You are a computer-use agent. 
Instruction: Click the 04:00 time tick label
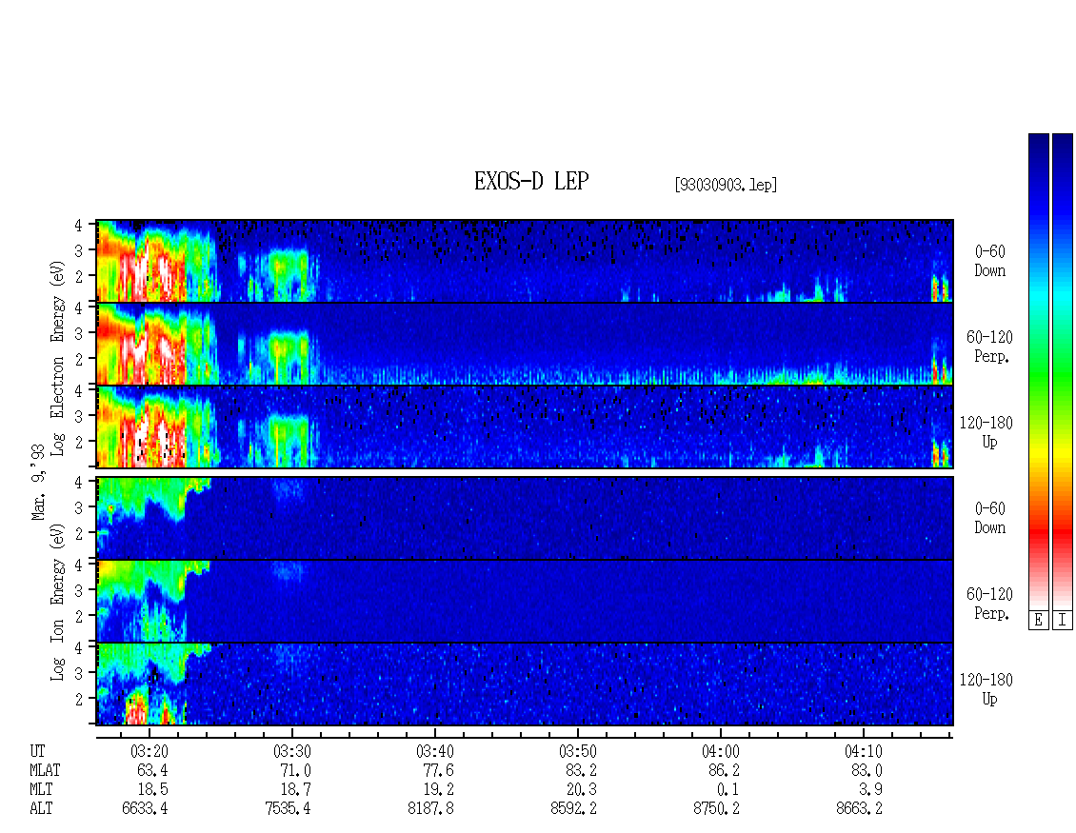point(721,751)
